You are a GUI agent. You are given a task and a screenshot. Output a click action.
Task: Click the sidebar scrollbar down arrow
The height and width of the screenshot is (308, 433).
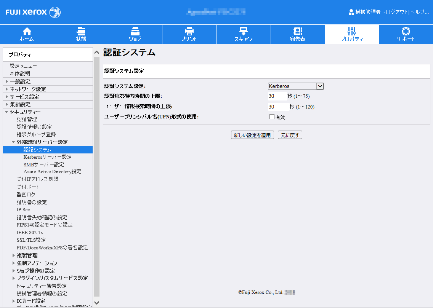pos(96,303)
